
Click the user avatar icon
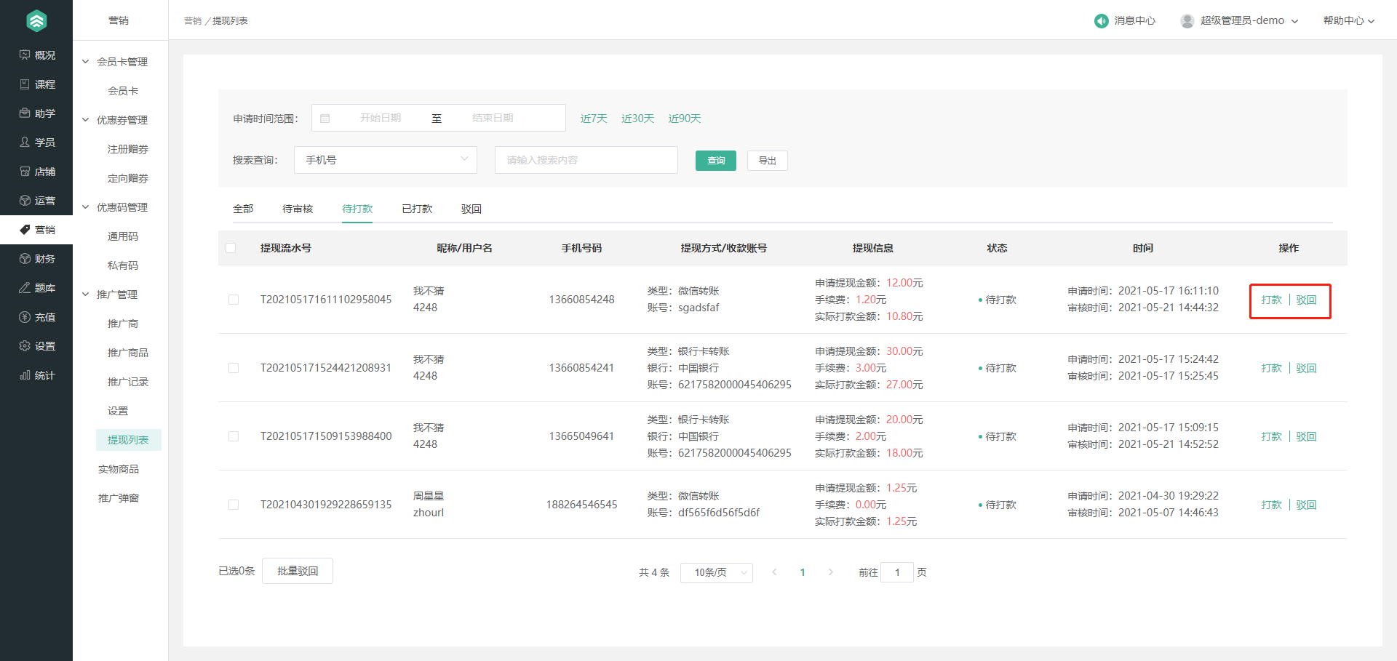pos(1187,21)
